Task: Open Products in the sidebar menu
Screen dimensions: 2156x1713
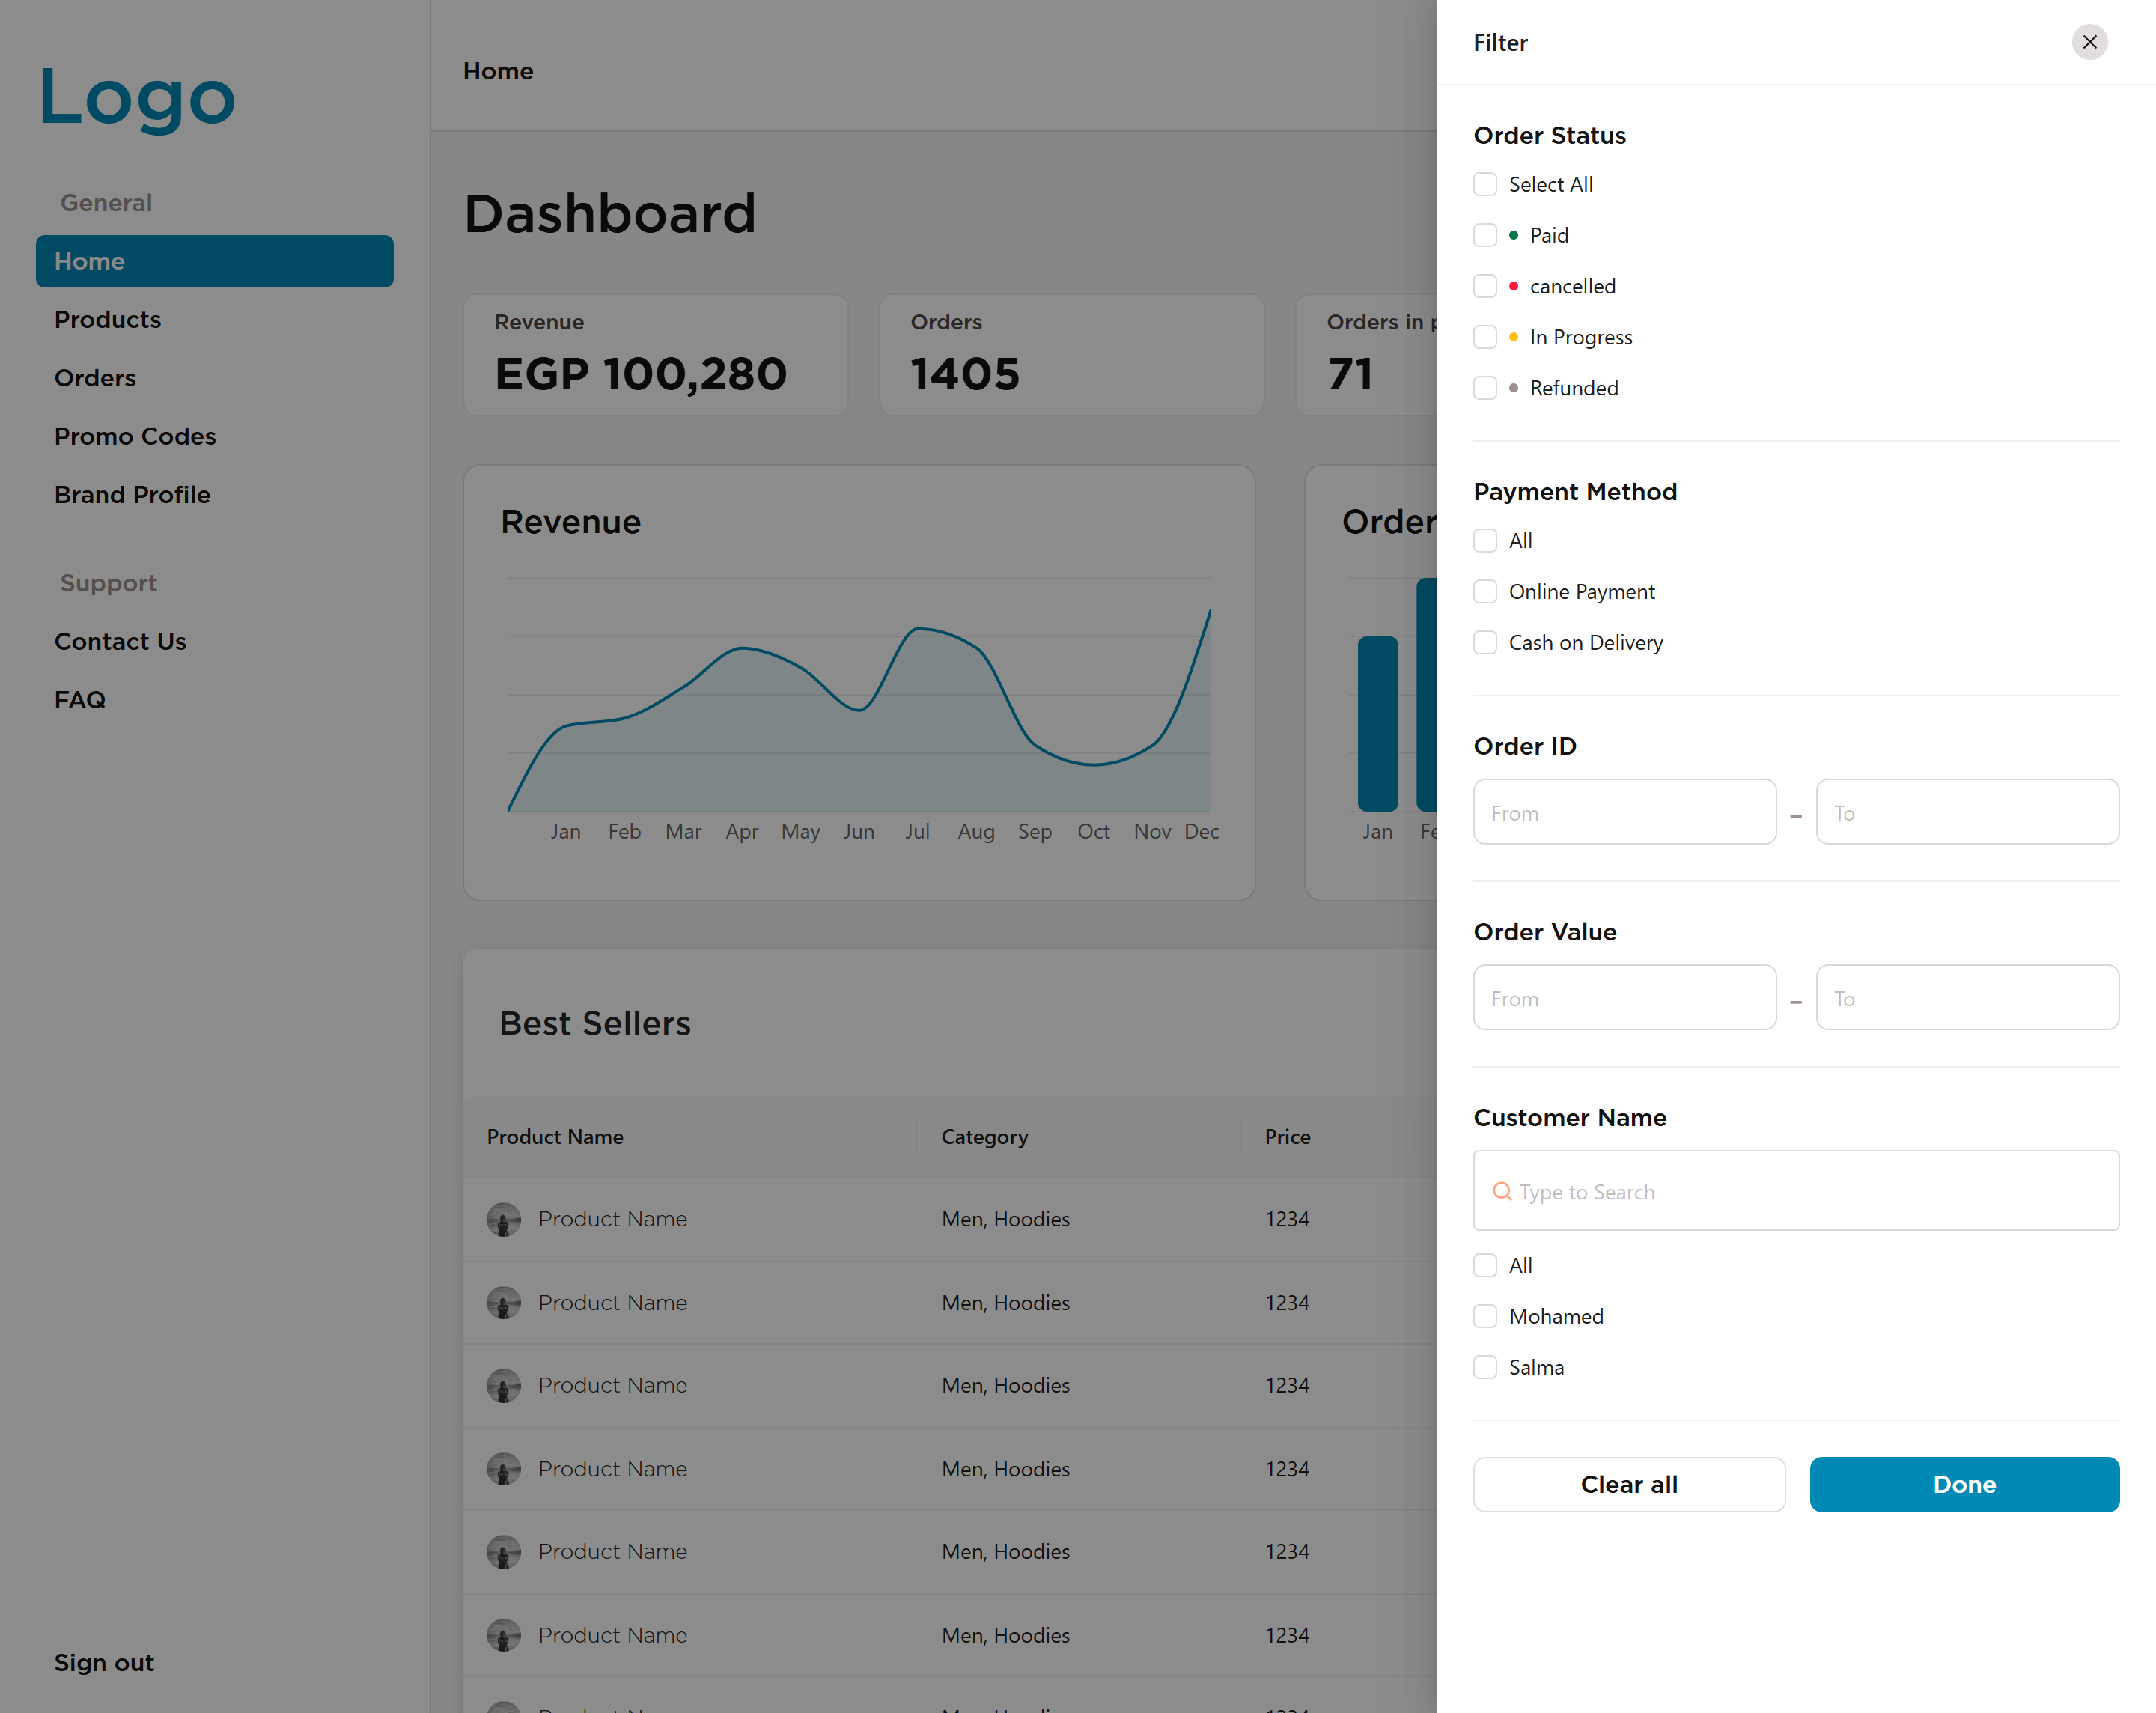Action: click(x=107, y=319)
